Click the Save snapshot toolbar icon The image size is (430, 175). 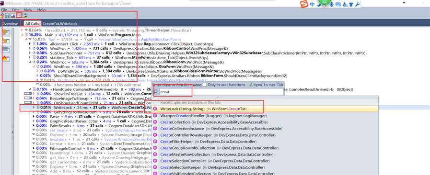(7, 16)
